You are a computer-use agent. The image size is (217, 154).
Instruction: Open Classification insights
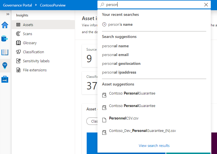tap(33, 52)
